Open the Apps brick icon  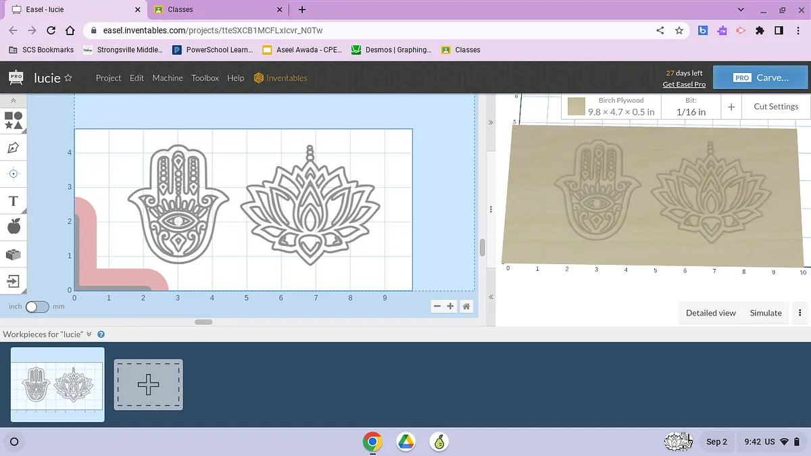[x=14, y=255]
